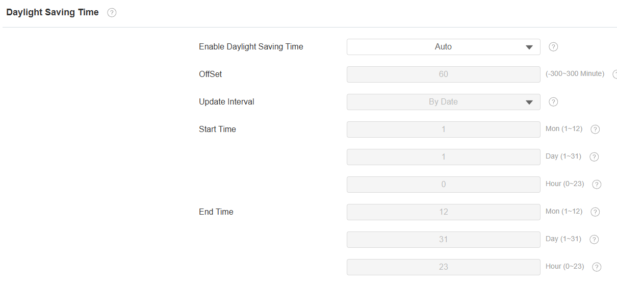This screenshot has width=617, height=285.
Task: Click the End Time hour field showing 23
Action: [x=443, y=267]
